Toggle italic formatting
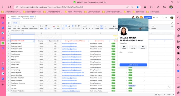181x96 pixels. pos(52,29)
